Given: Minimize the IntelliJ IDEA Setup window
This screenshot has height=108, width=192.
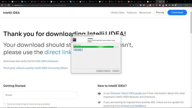Looking at the screenshot, I should (x=109, y=36).
